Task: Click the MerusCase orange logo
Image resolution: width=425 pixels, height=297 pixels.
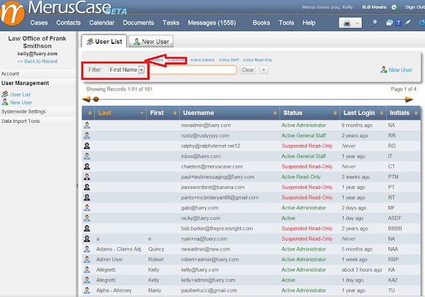Action: pyautogui.click(x=12, y=13)
